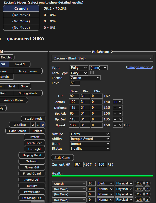Open the Nature dropdown showing Hardy
Screen dimensions: 156x203
pyautogui.click(x=90, y=134)
